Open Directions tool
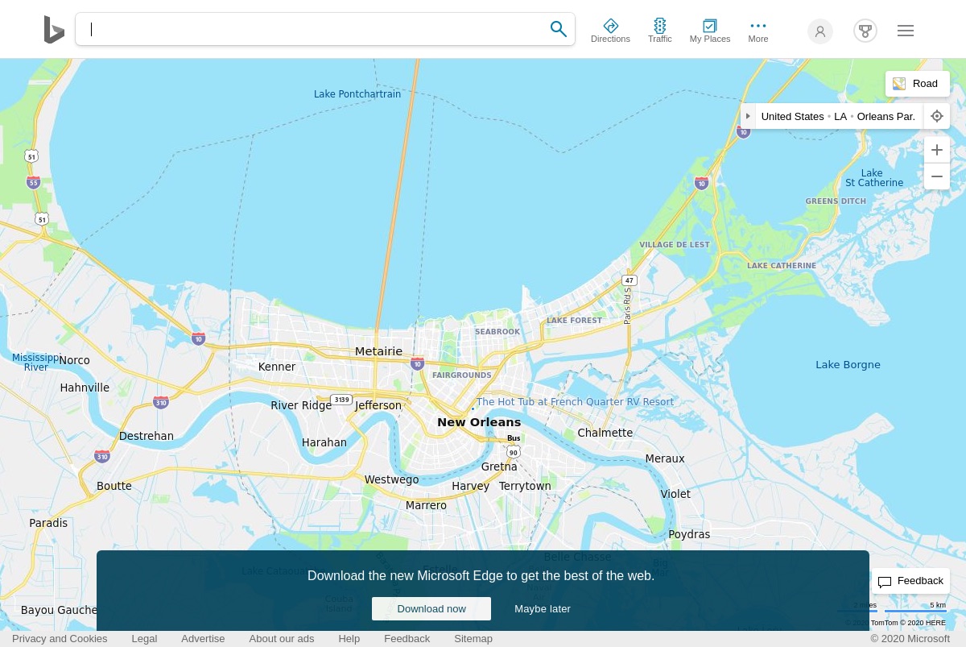966x647 pixels. (610, 31)
